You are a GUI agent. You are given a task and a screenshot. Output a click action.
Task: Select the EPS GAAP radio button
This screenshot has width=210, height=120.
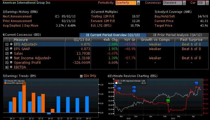(11, 49)
